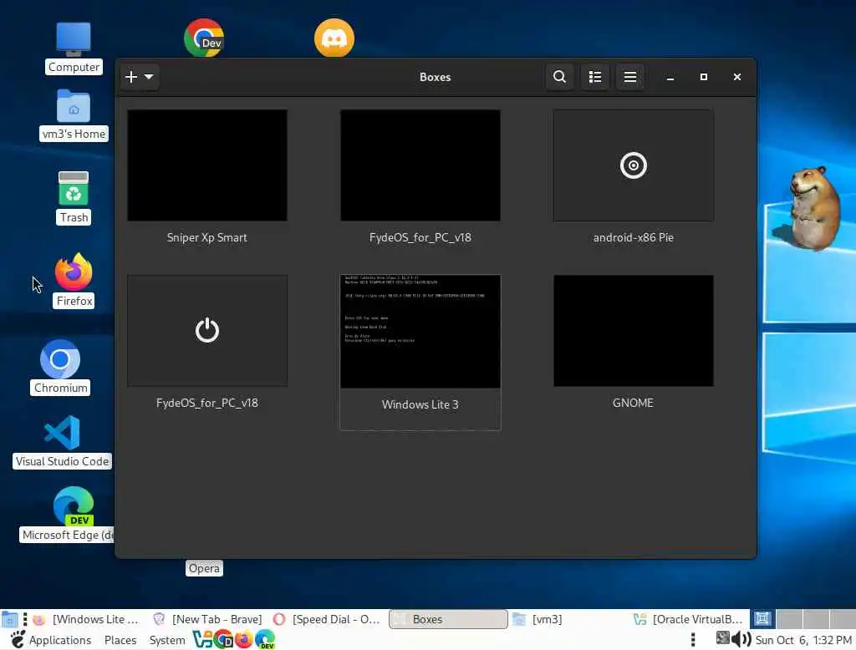The width and height of the screenshot is (856, 650).
Task: Launch Edge Dev from the panel launcher
Action: point(265,640)
